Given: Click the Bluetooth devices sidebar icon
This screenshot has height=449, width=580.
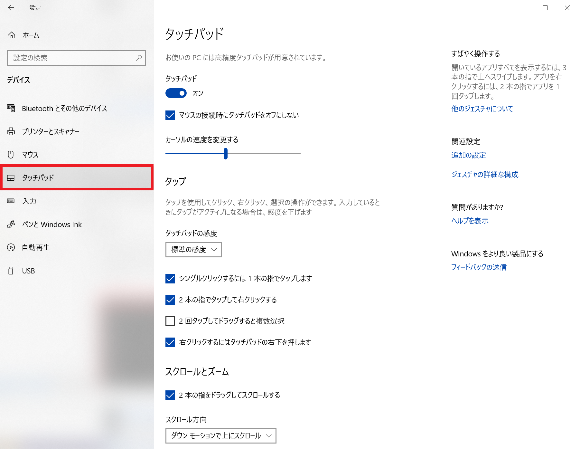Looking at the screenshot, I should coord(11,108).
